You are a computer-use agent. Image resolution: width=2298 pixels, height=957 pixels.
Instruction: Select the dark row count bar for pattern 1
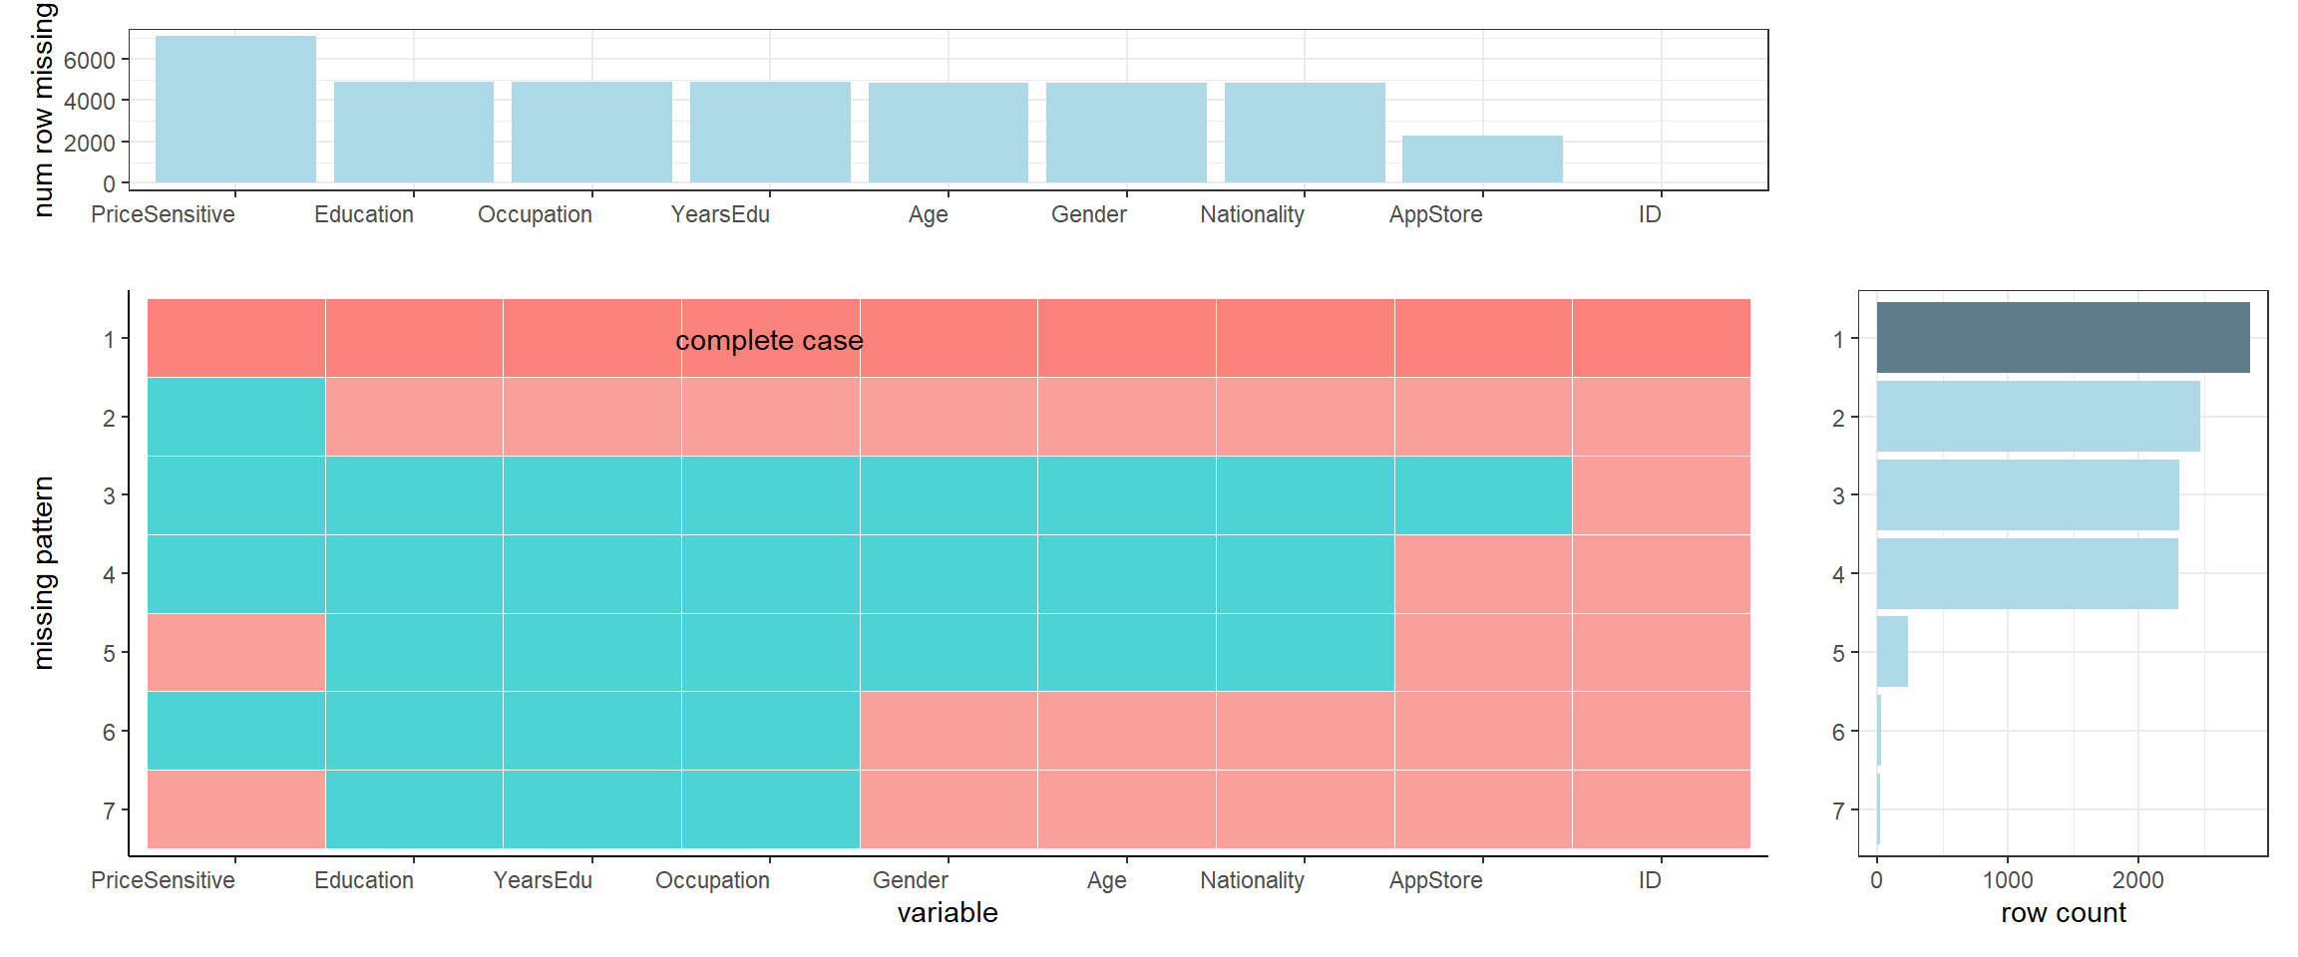point(2063,338)
